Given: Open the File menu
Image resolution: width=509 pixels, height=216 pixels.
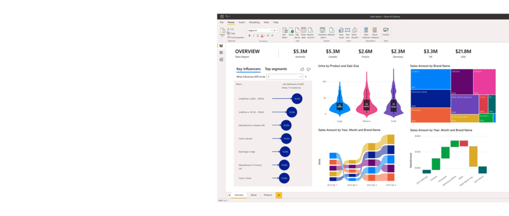Looking at the screenshot, I should tap(221, 22).
